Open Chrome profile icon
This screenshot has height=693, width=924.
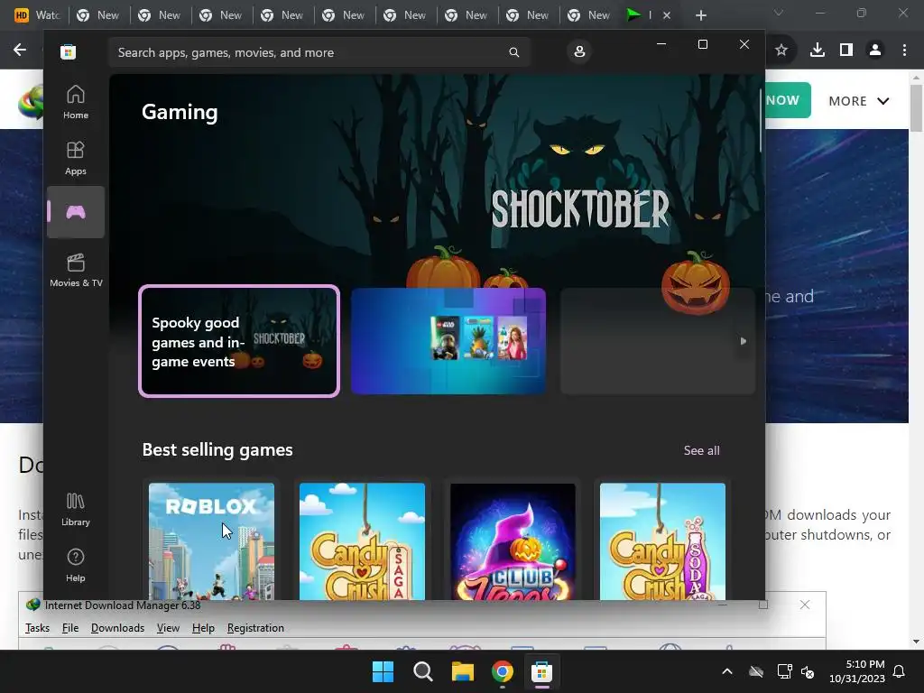[875, 51]
